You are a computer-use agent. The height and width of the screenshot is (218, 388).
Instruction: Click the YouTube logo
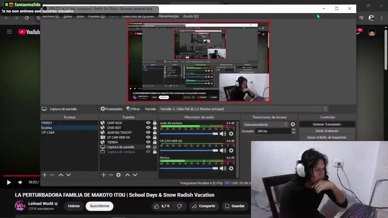(29, 32)
